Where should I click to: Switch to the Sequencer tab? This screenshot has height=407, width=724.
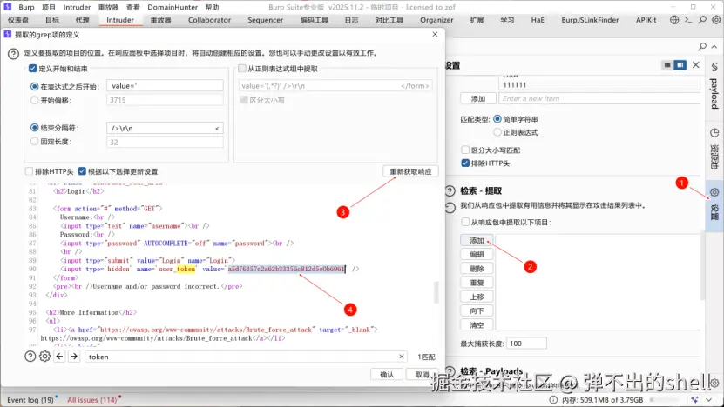[265, 20]
